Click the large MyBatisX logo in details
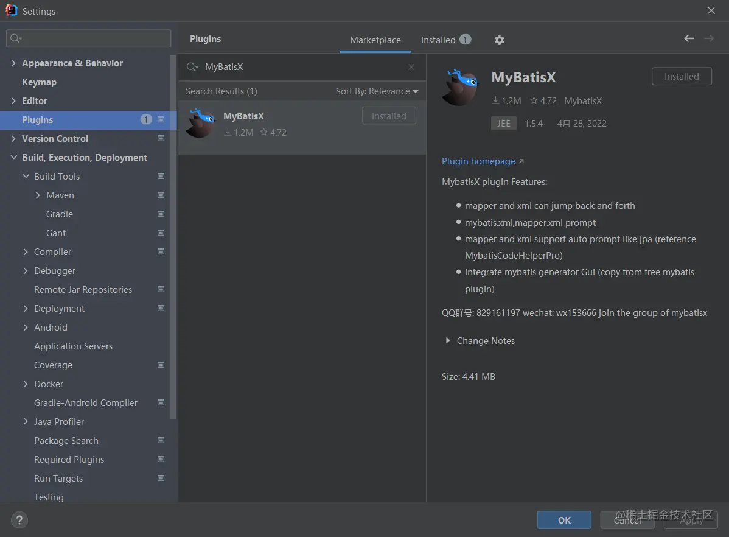This screenshot has height=537, width=729. [460, 87]
